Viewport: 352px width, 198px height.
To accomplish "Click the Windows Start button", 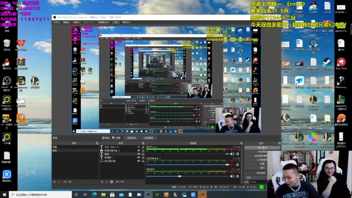I will [x=4, y=194].
